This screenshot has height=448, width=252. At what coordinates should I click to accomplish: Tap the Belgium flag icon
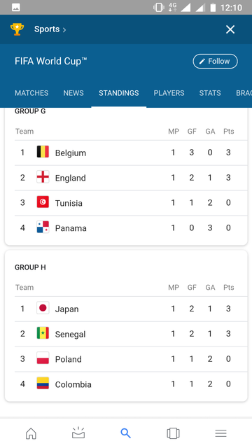[x=43, y=152]
